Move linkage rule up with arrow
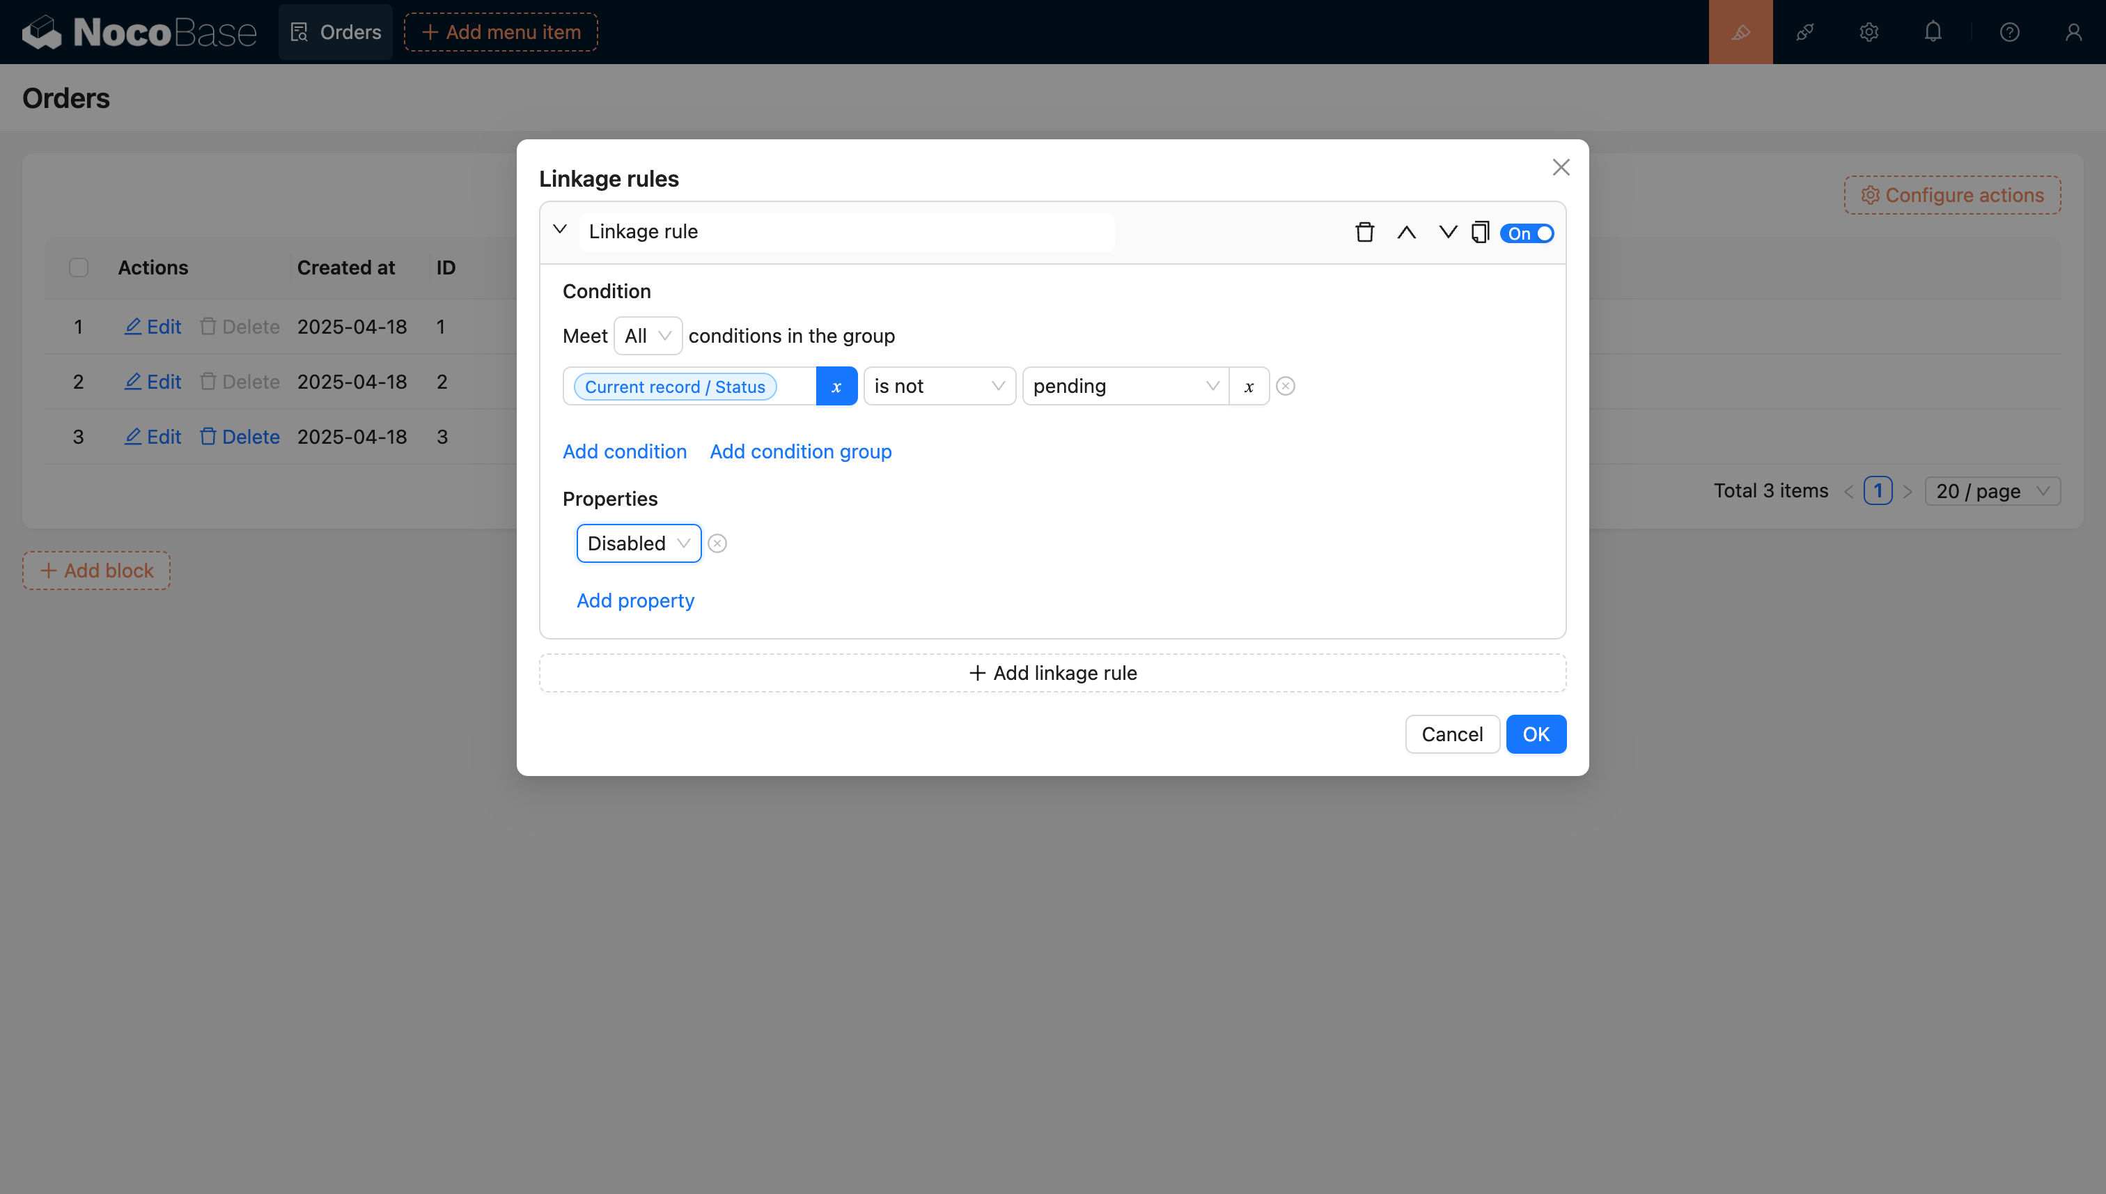2106x1194 pixels. [1406, 233]
